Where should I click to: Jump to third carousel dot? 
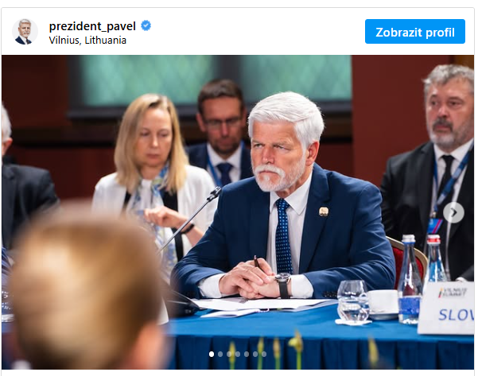(x=229, y=354)
